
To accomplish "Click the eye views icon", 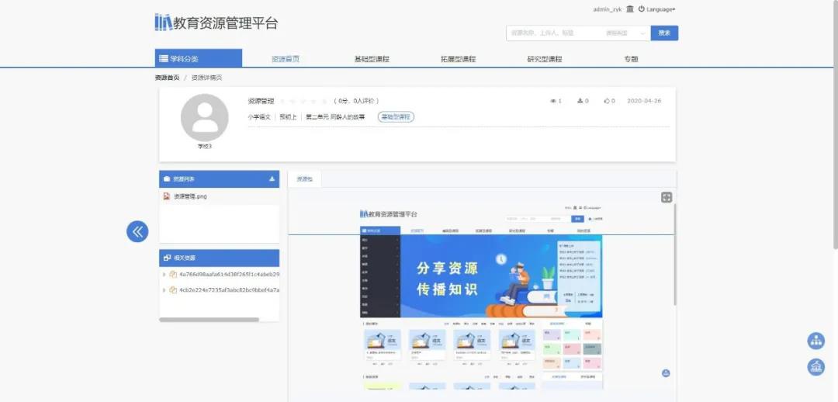I will [x=553, y=101].
